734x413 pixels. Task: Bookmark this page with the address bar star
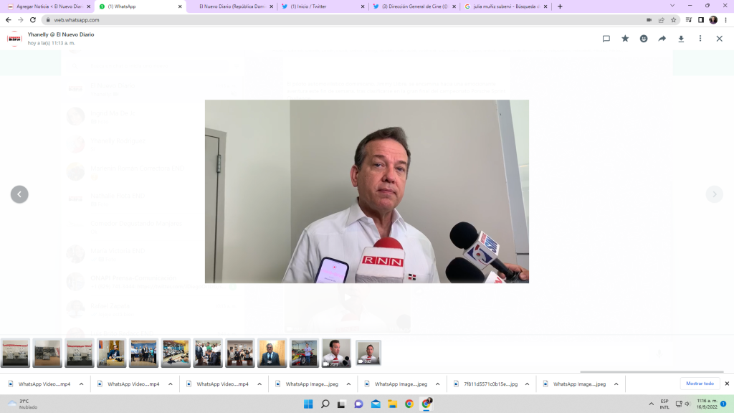point(674,20)
